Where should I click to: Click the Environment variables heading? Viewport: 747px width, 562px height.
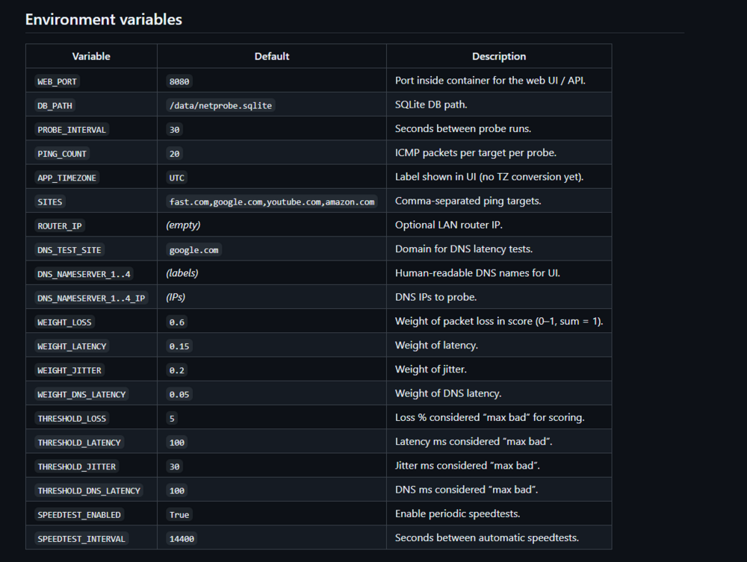[103, 19]
